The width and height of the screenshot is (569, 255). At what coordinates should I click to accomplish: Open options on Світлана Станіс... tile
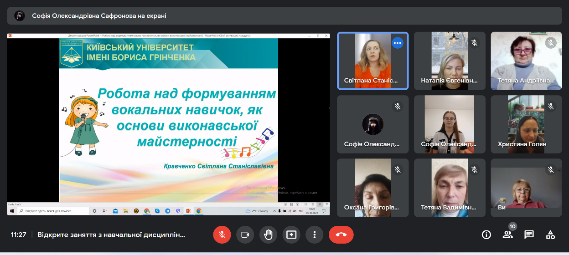click(398, 43)
